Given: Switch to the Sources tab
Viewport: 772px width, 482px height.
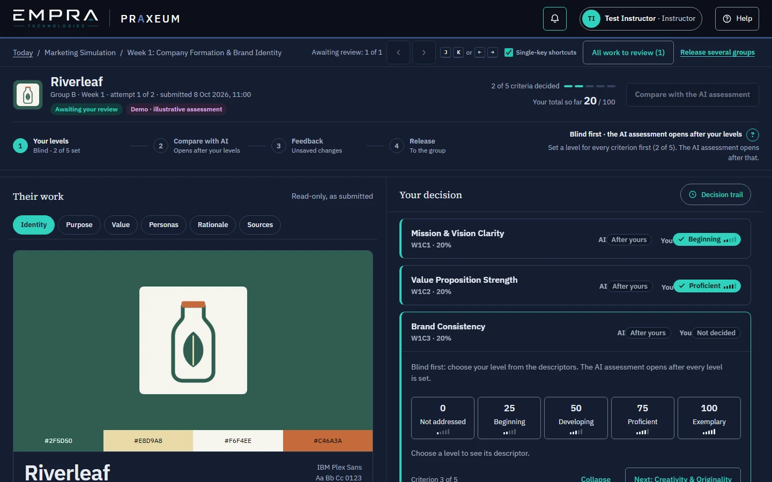Looking at the screenshot, I should pyautogui.click(x=260, y=225).
